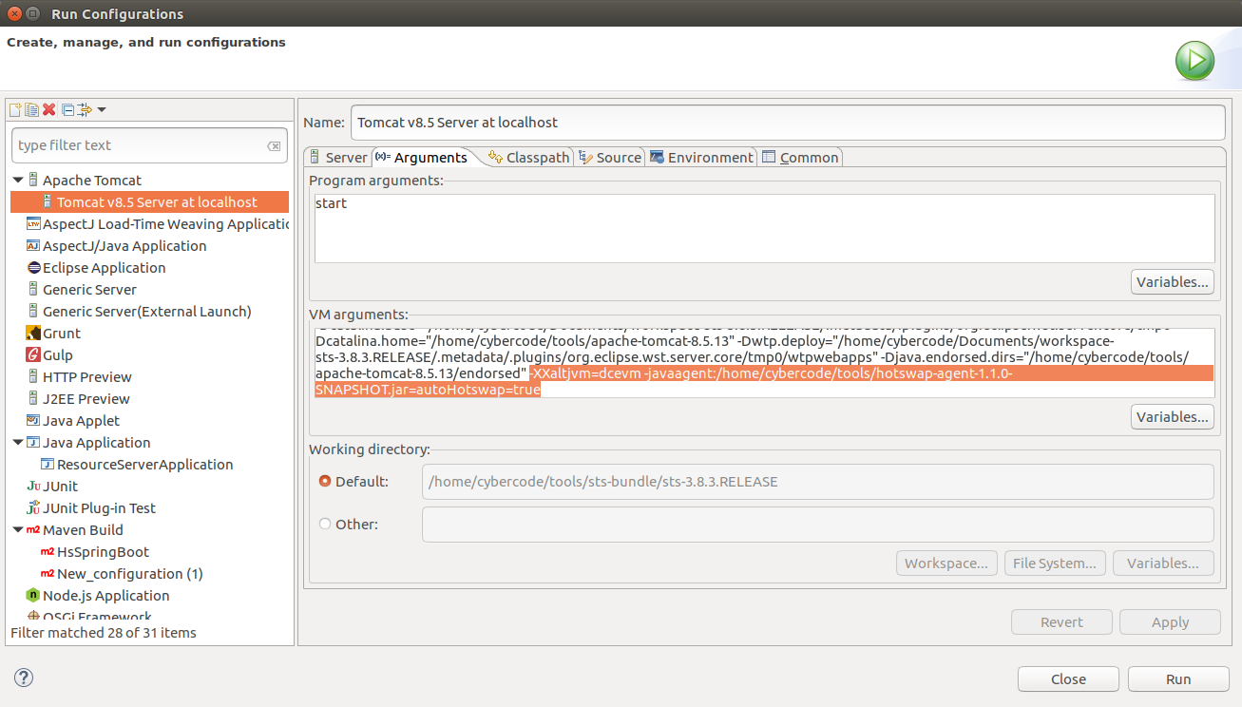This screenshot has width=1242, height=707.
Task: Open the filter toolbar dropdown arrow
Action: [x=102, y=110]
